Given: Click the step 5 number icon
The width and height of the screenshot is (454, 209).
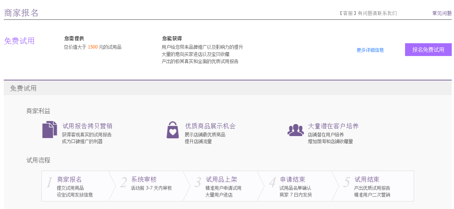Looking at the screenshot, I should 347,183.
